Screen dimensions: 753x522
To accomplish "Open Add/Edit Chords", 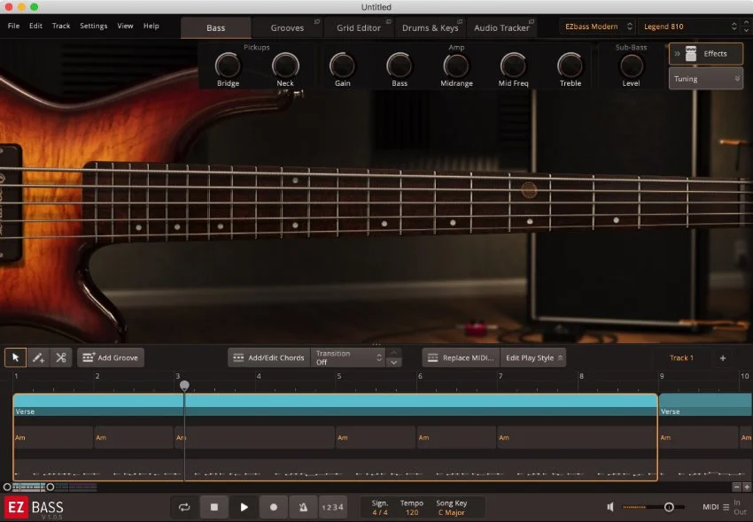I will click(269, 357).
